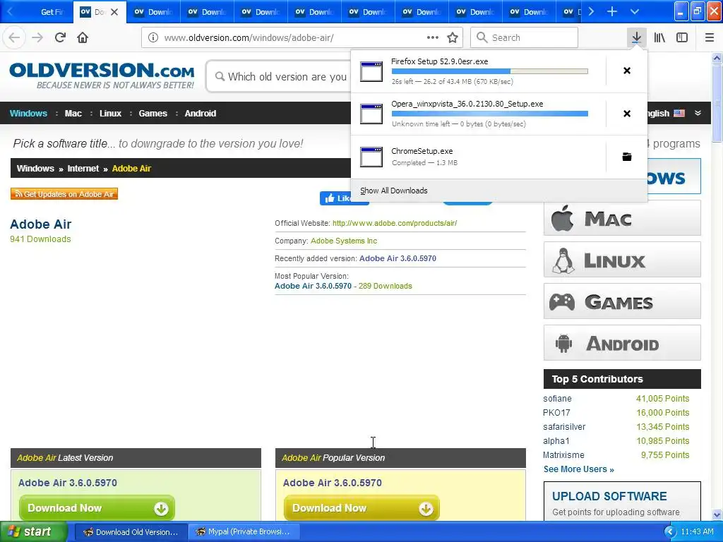List all tabs dropdown arrow
Viewport: 723px width, 542px height.
click(635, 11)
